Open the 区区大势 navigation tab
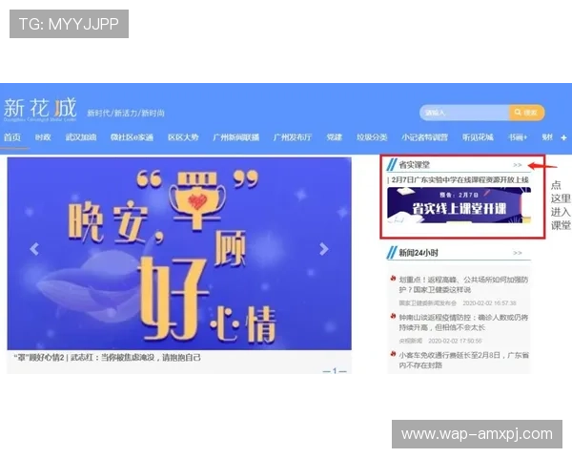This screenshot has height=458, width=572. coord(183,137)
